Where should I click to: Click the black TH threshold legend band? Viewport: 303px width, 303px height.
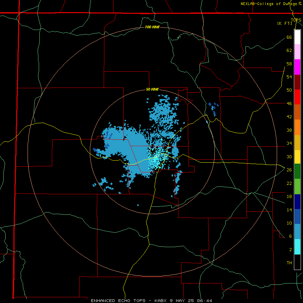(x=297, y=262)
